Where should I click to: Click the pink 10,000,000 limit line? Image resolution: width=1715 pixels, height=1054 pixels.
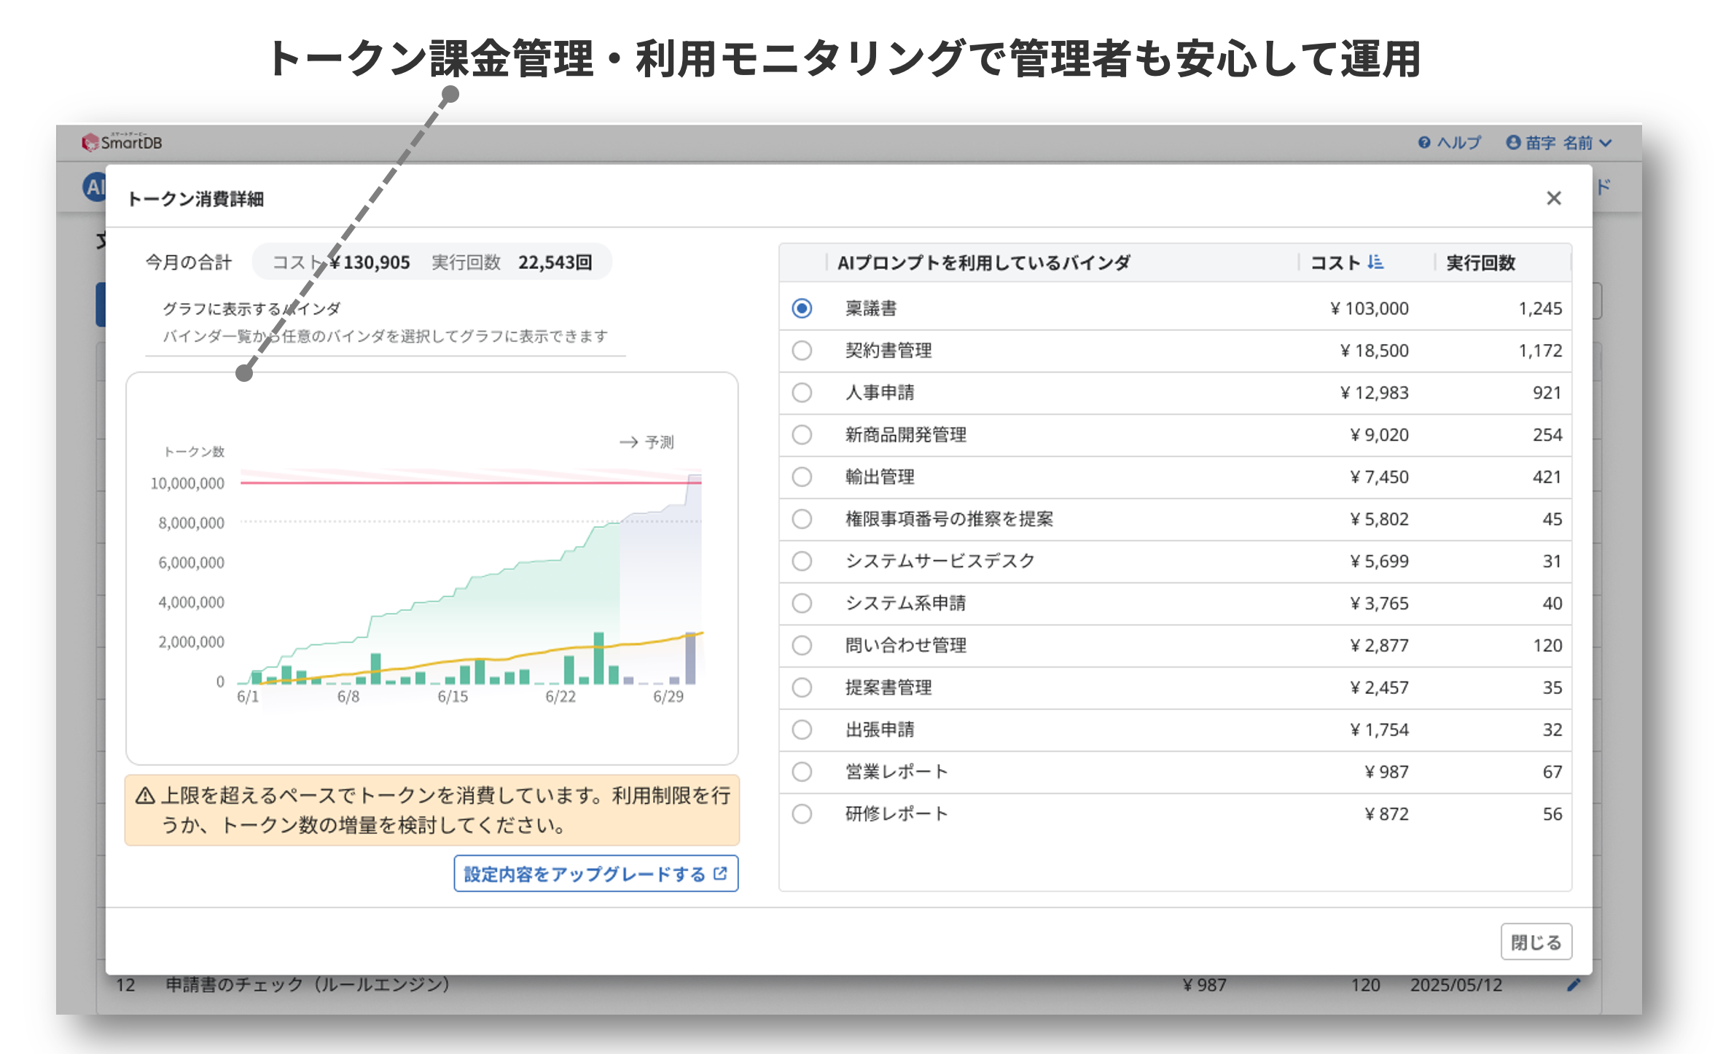[x=437, y=482]
